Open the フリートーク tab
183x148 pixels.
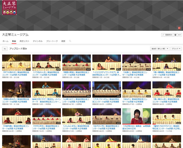(x=52, y=41)
